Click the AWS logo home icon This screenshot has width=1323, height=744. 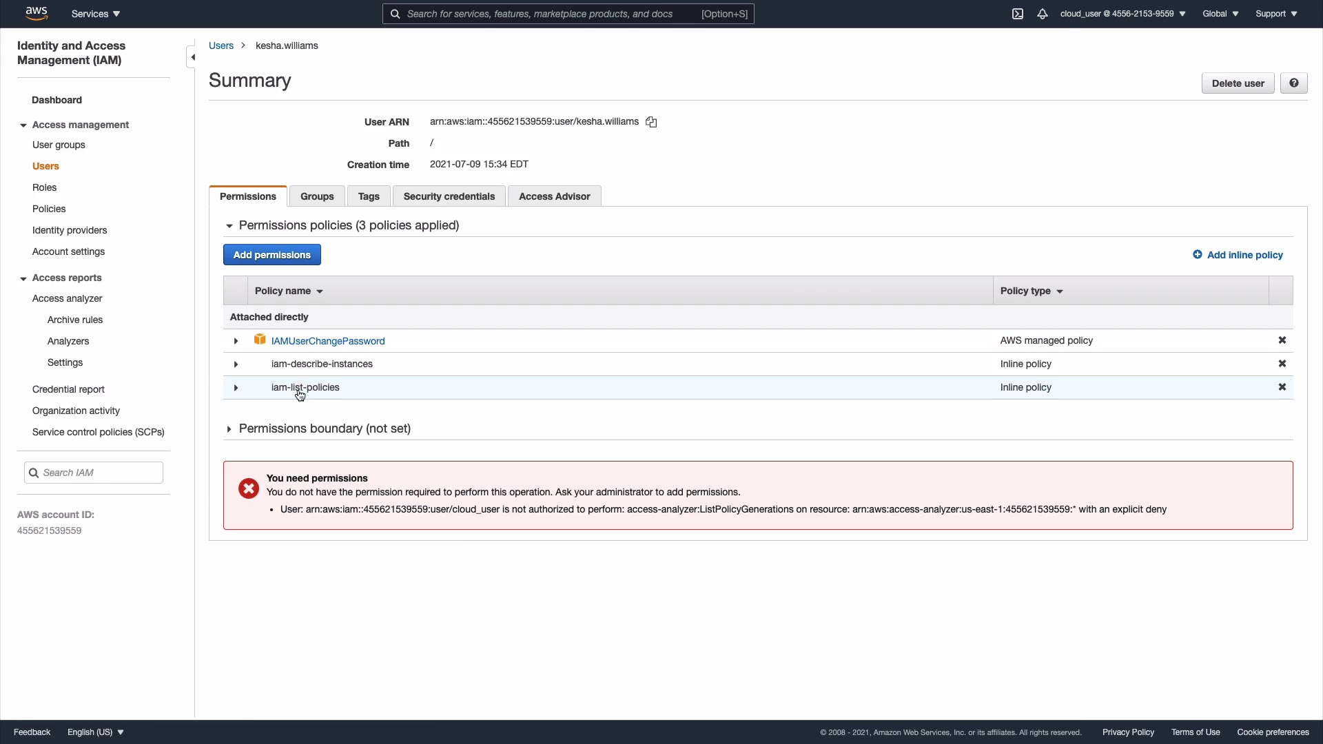click(x=37, y=13)
